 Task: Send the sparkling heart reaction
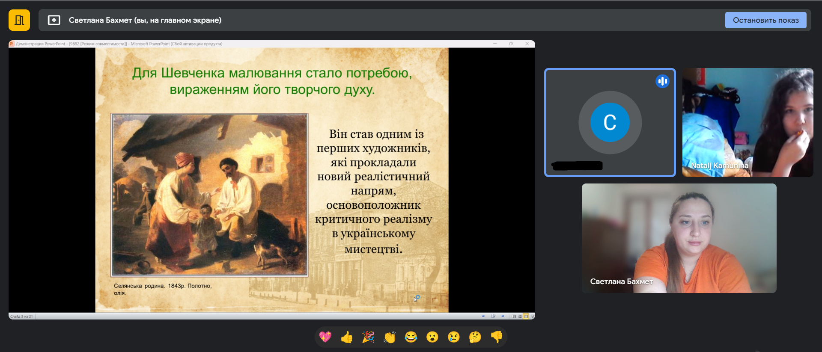point(325,337)
